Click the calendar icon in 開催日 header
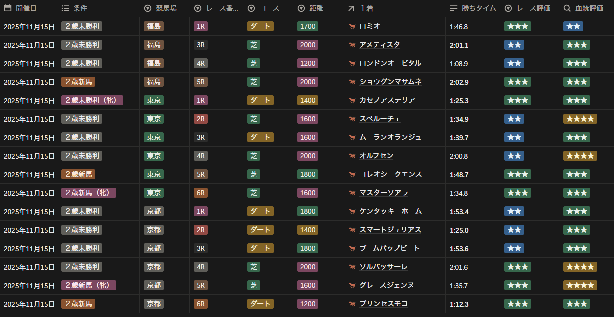Screen dimensions: 614x317 8,8
